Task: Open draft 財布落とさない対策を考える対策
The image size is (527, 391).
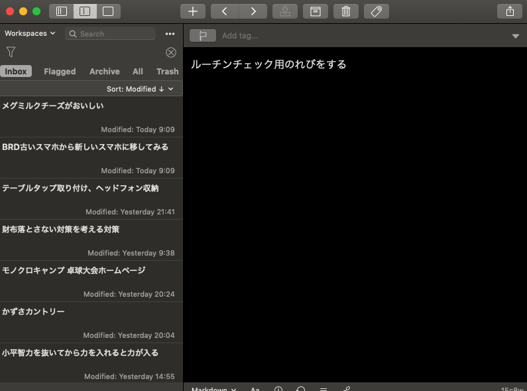Action: click(x=91, y=240)
